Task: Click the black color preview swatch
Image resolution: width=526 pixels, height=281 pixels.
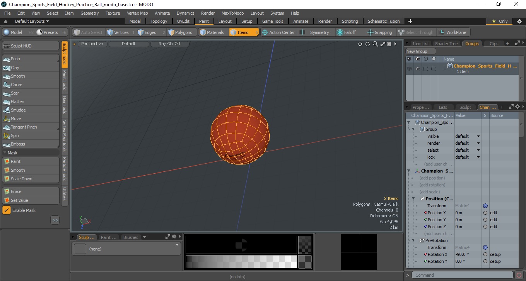Action: click(x=241, y=245)
